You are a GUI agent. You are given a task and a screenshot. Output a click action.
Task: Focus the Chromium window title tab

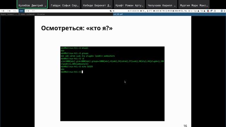[56, 14]
